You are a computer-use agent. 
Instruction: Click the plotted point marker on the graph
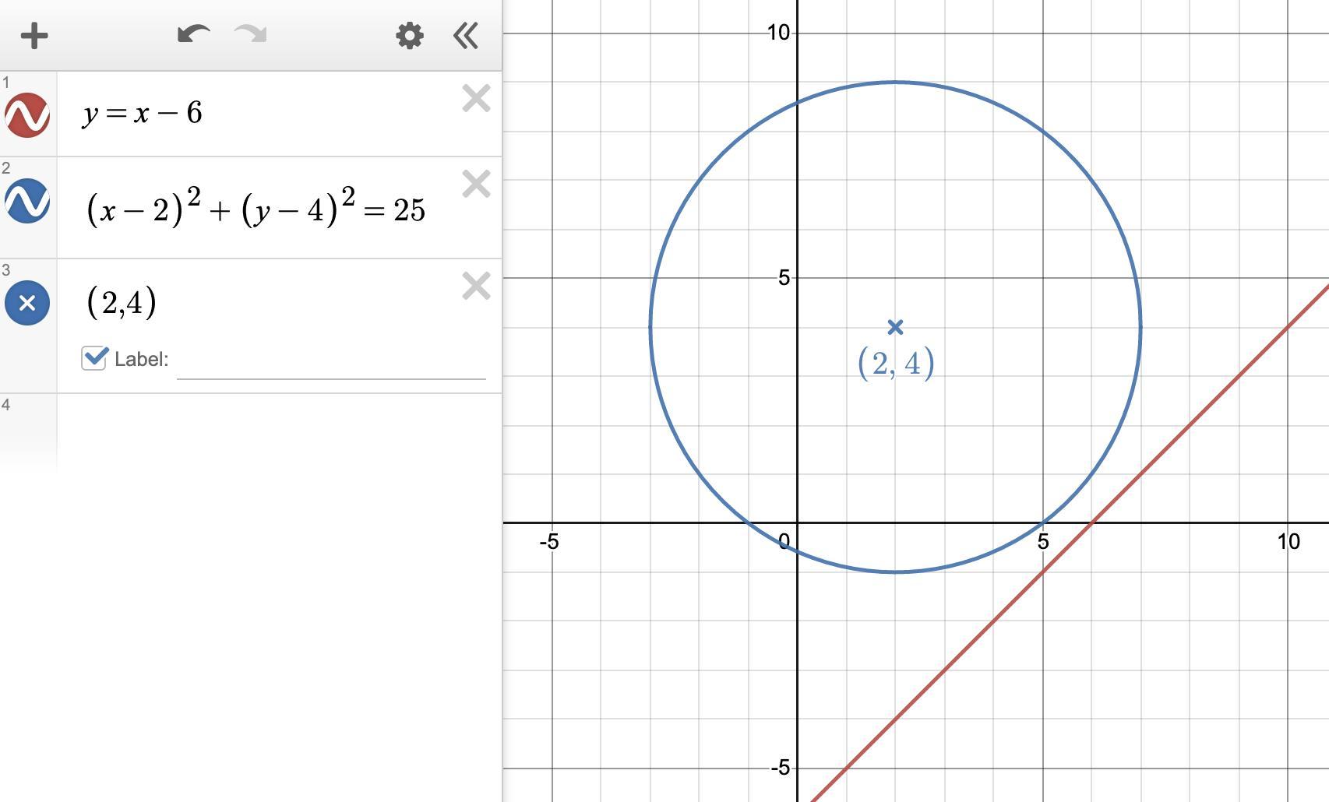click(x=895, y=327)
